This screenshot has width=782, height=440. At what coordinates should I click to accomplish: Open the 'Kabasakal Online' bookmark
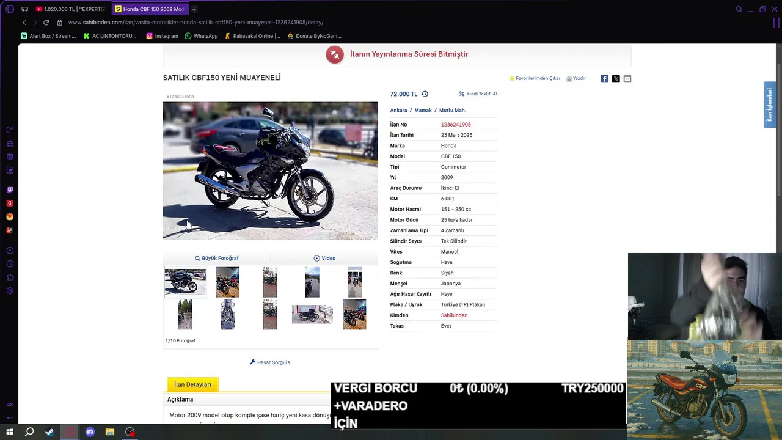coord(252,36)
